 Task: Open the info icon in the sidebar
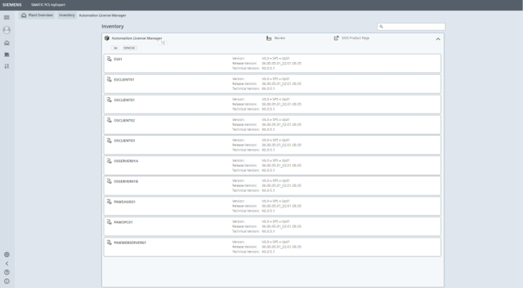(x=7, y=281)
